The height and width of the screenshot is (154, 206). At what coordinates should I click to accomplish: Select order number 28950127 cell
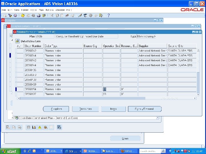[x=34, y=94]
